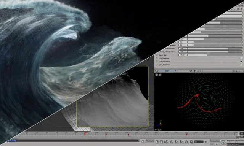This screenshot has width=244, height=146.
Task: Click the green keyframe key icon
Action: [x=223, y=142]
